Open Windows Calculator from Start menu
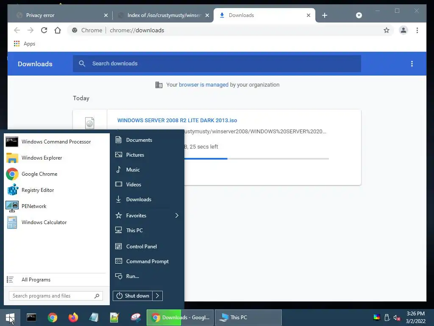434x326 pixels. (x=56, y=222)
